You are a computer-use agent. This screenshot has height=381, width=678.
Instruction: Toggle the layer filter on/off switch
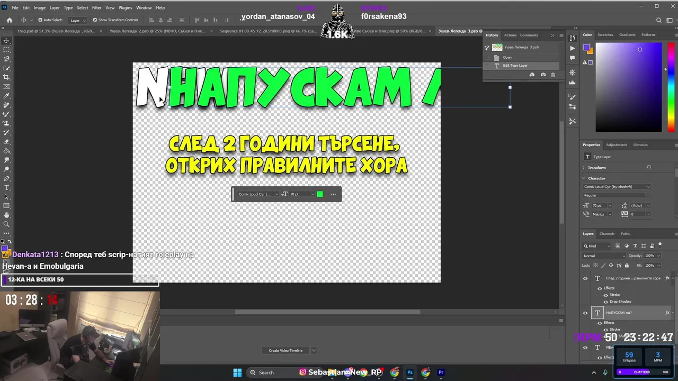coord(659,245)
